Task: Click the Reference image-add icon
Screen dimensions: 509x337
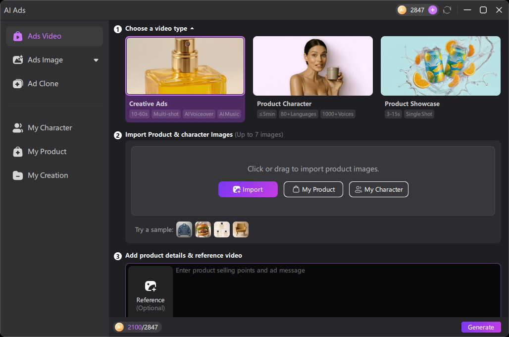Action: [151, 286]
